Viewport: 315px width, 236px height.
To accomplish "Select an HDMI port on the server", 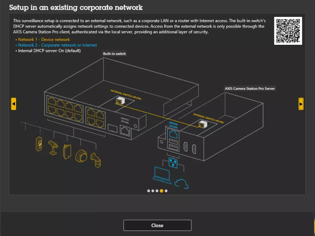I will tap(185, 146).
